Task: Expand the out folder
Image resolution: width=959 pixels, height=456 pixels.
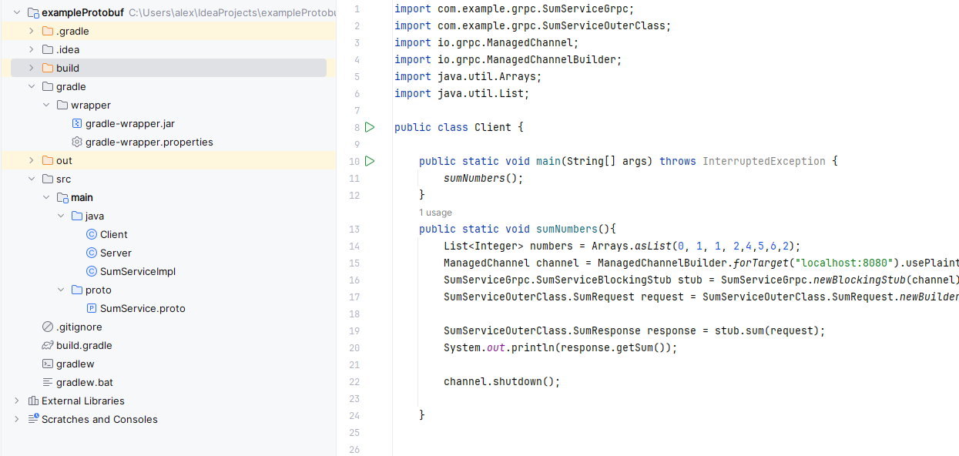Action: [32, 161]
